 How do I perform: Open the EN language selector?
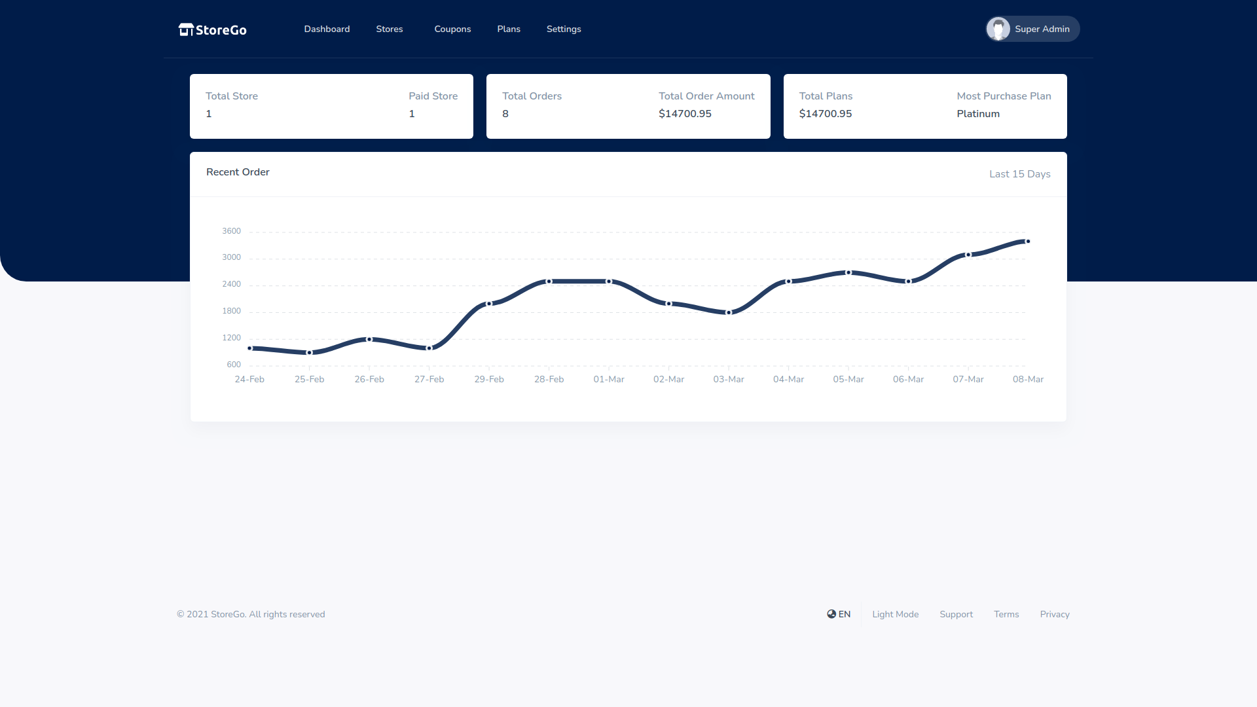pyautogui.click(x=839, y=614)
